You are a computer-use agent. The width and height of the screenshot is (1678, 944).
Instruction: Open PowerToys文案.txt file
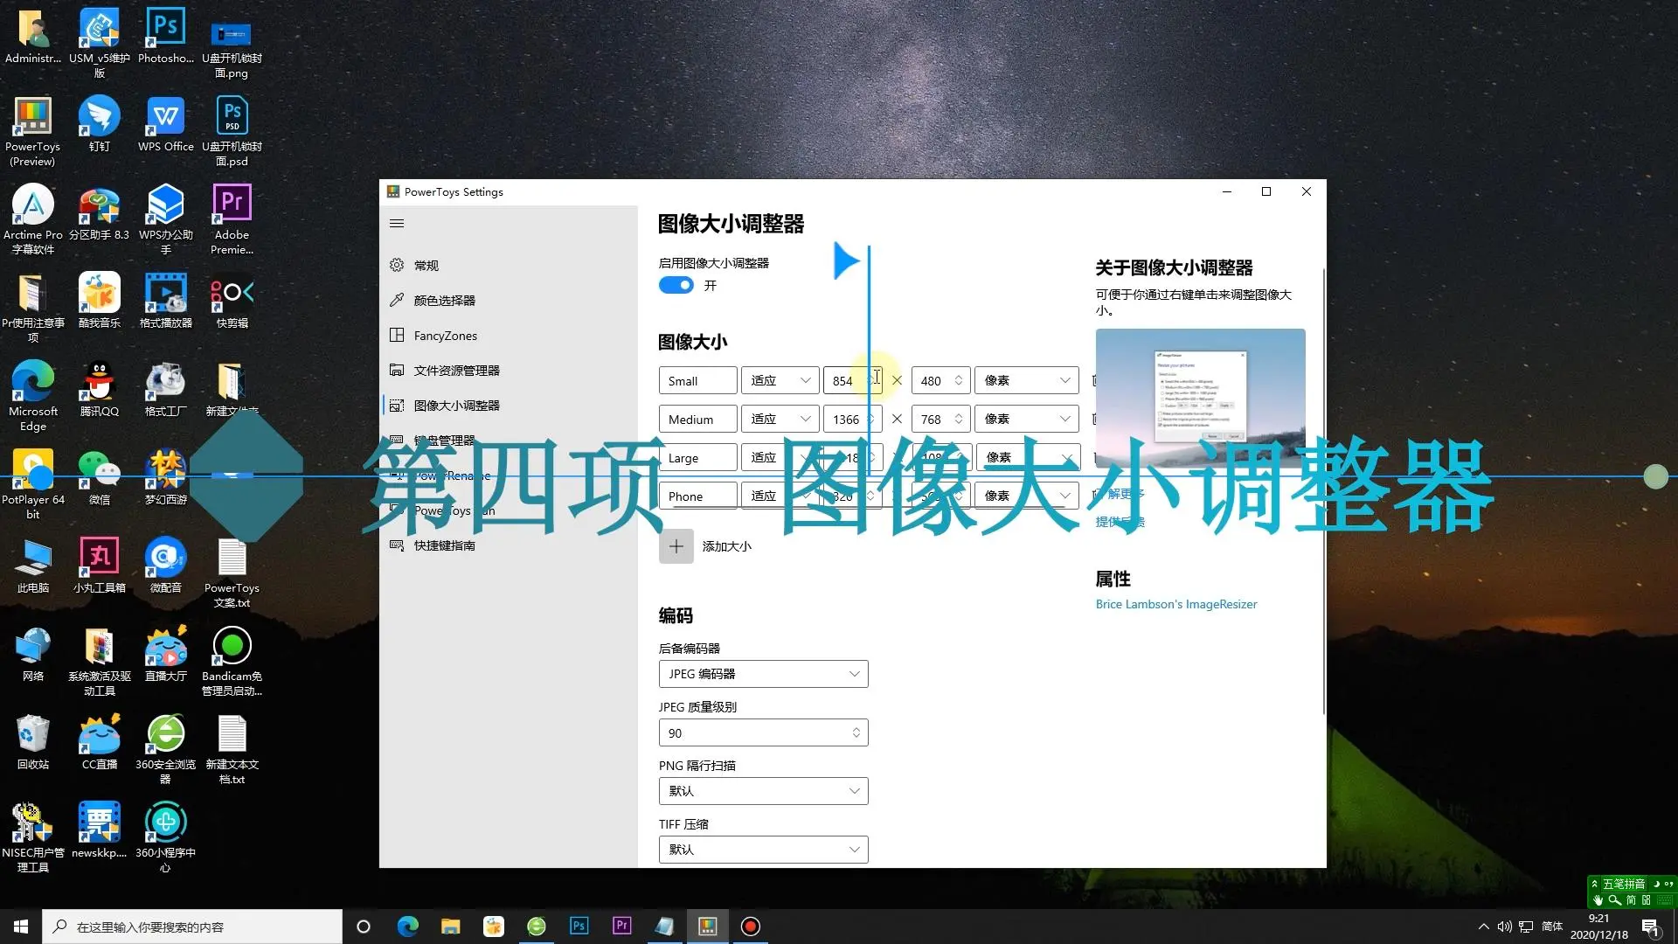pyautogui.click(x=232, y=573)
